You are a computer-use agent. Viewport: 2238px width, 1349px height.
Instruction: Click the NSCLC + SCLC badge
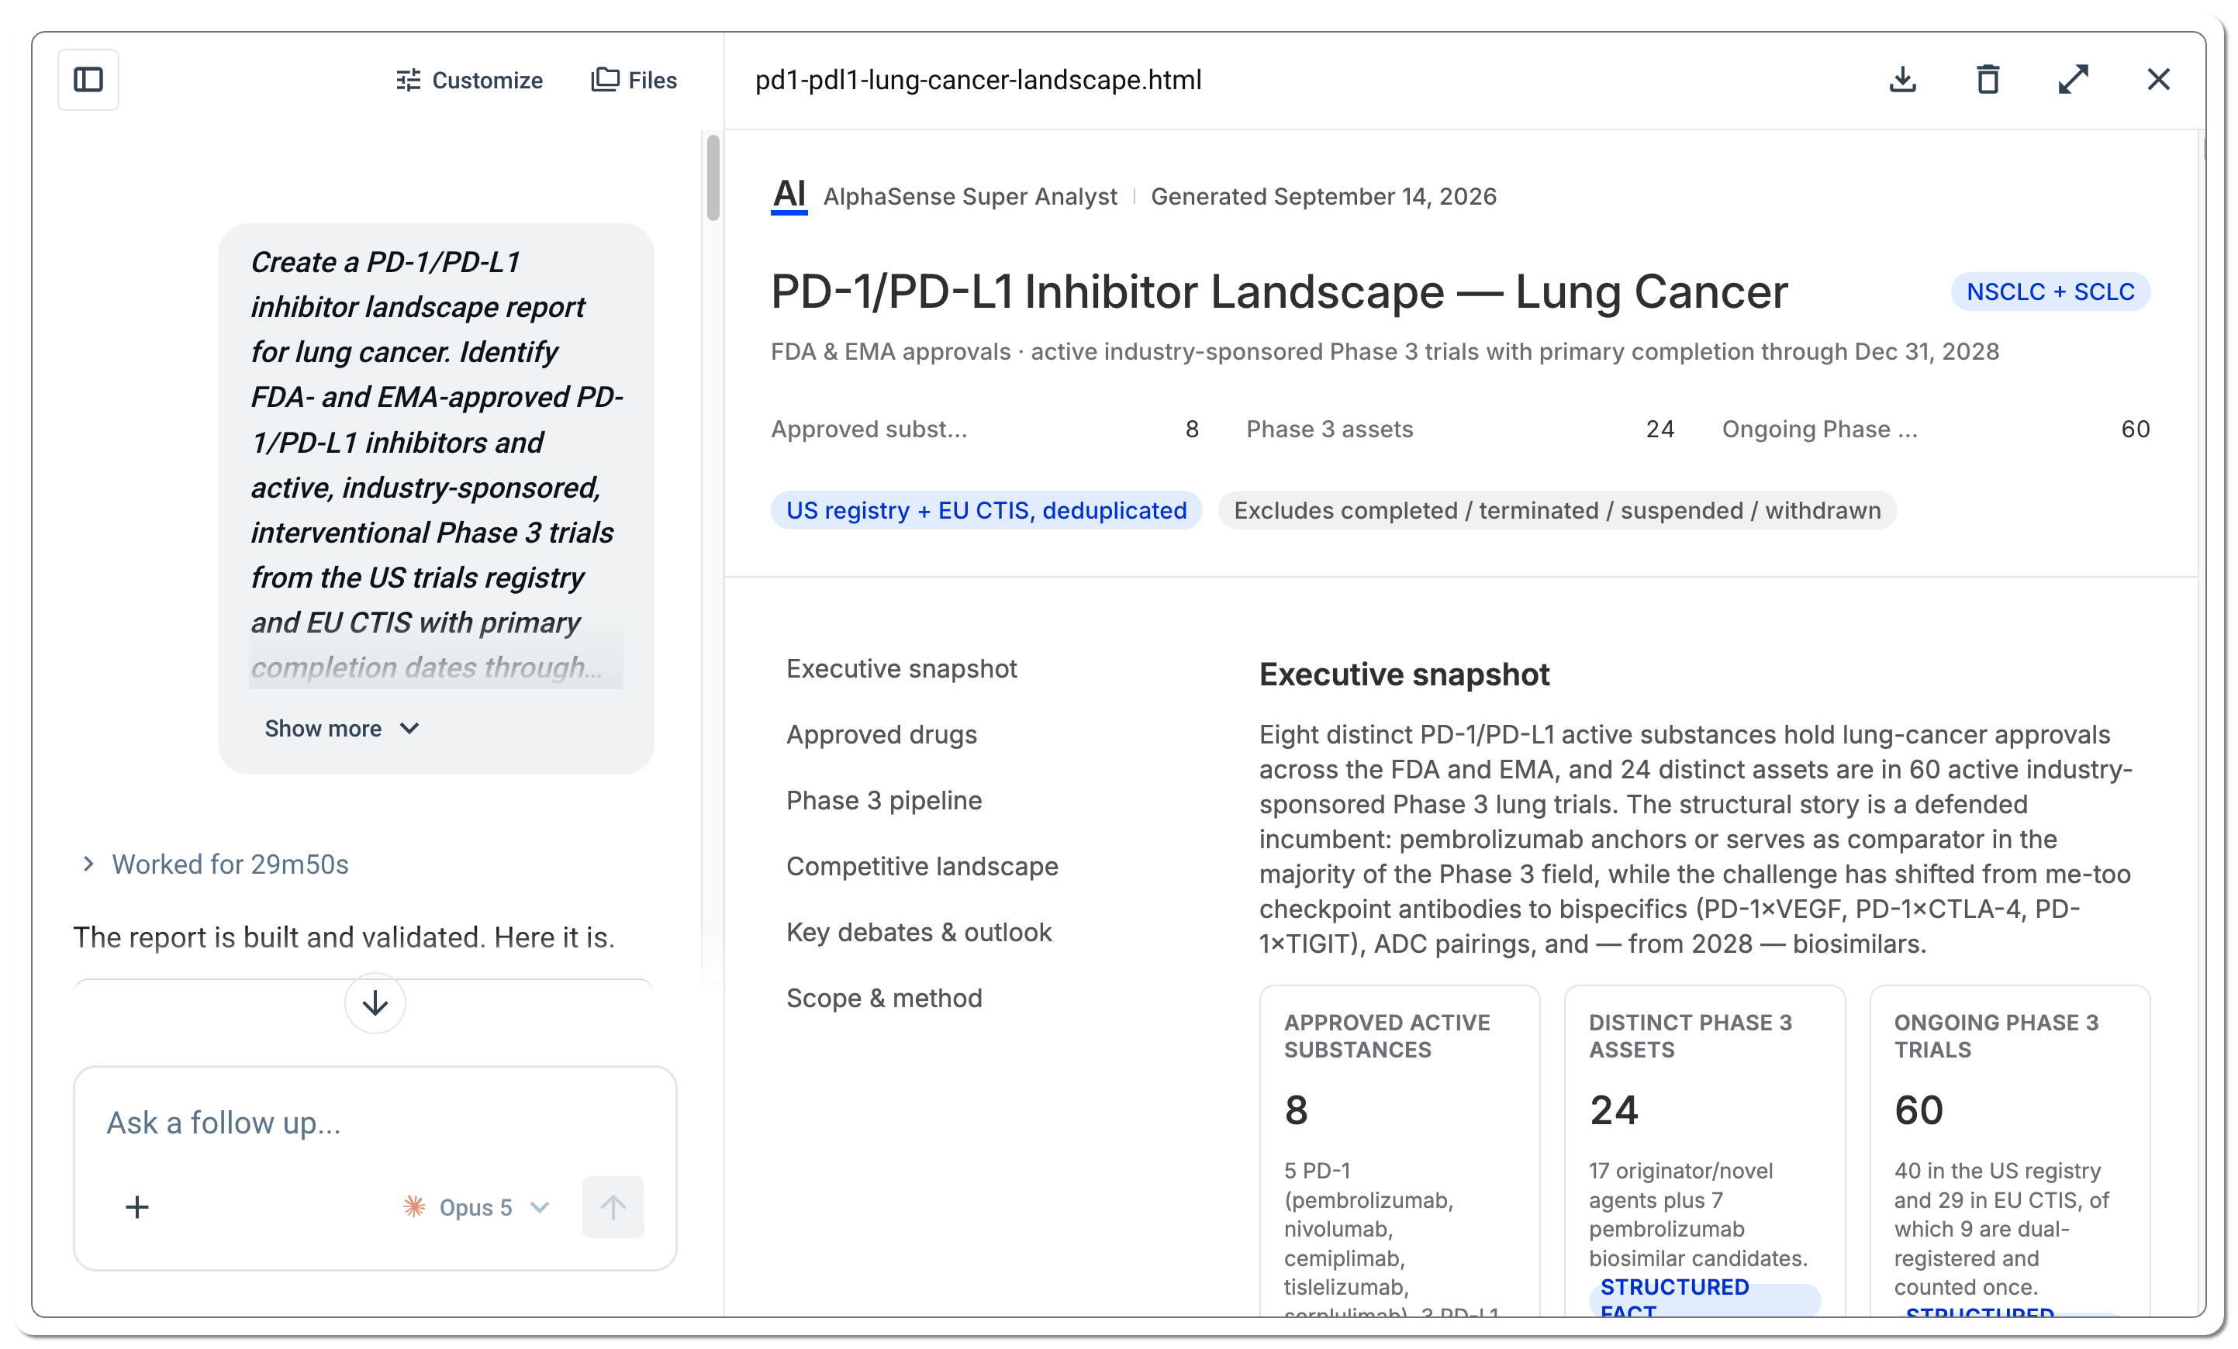[x=2050, y=292]
